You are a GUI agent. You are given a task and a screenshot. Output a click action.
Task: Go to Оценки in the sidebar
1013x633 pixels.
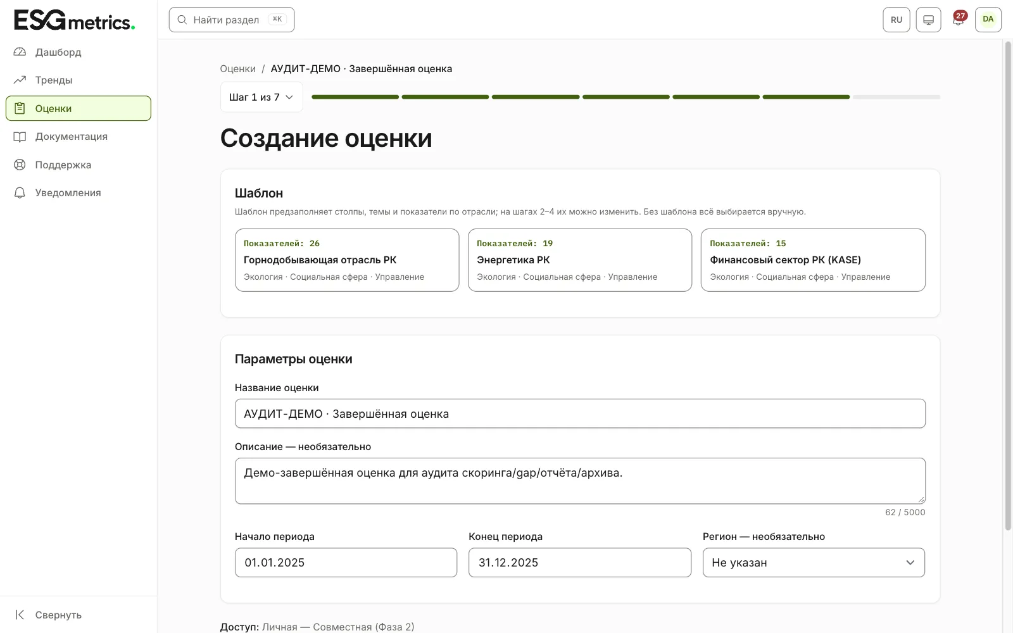79,108
